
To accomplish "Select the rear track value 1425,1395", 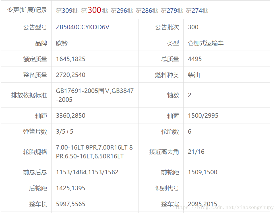I will click(x=71, y=188).
